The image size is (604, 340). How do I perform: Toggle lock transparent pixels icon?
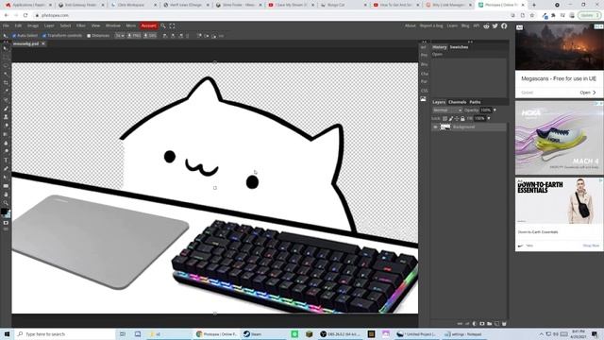pyautogui.click(x=445, y=119)
